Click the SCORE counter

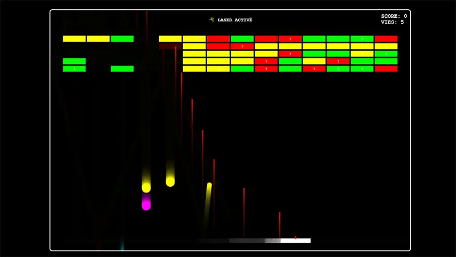click(393, 16)
